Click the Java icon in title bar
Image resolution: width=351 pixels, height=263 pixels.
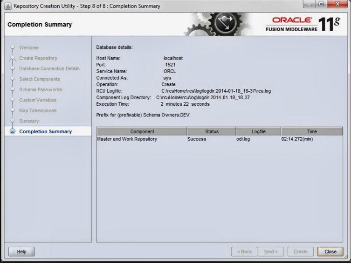click(8, 6)
